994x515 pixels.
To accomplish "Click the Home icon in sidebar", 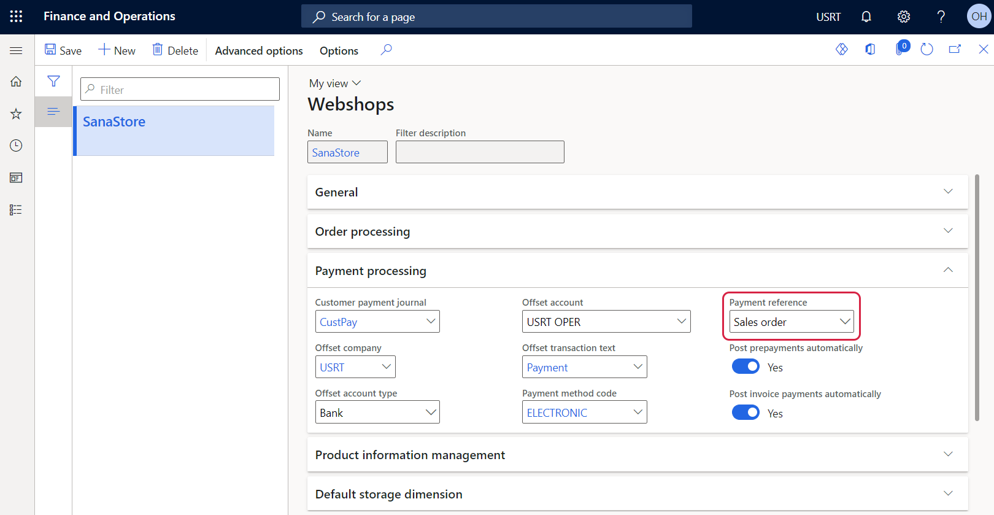I will coord(16,82).
